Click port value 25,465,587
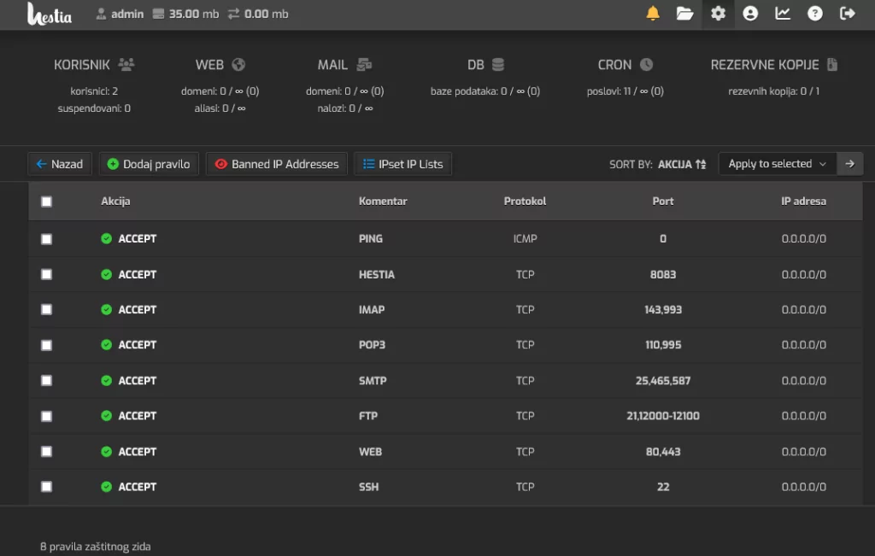The height and width of the screenshot is (556, 875). point(663,380)
